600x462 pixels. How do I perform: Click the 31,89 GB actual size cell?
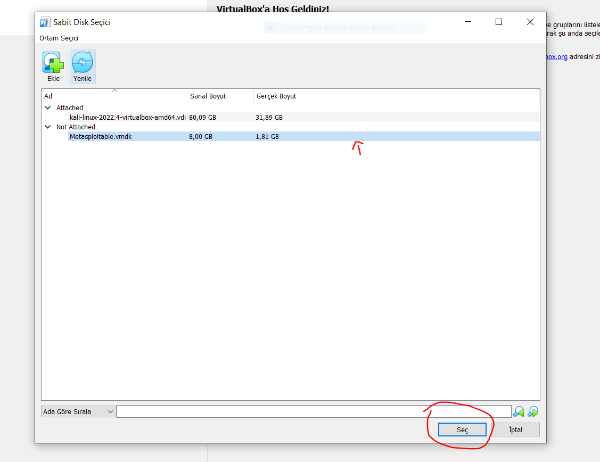tap(269, 118)
